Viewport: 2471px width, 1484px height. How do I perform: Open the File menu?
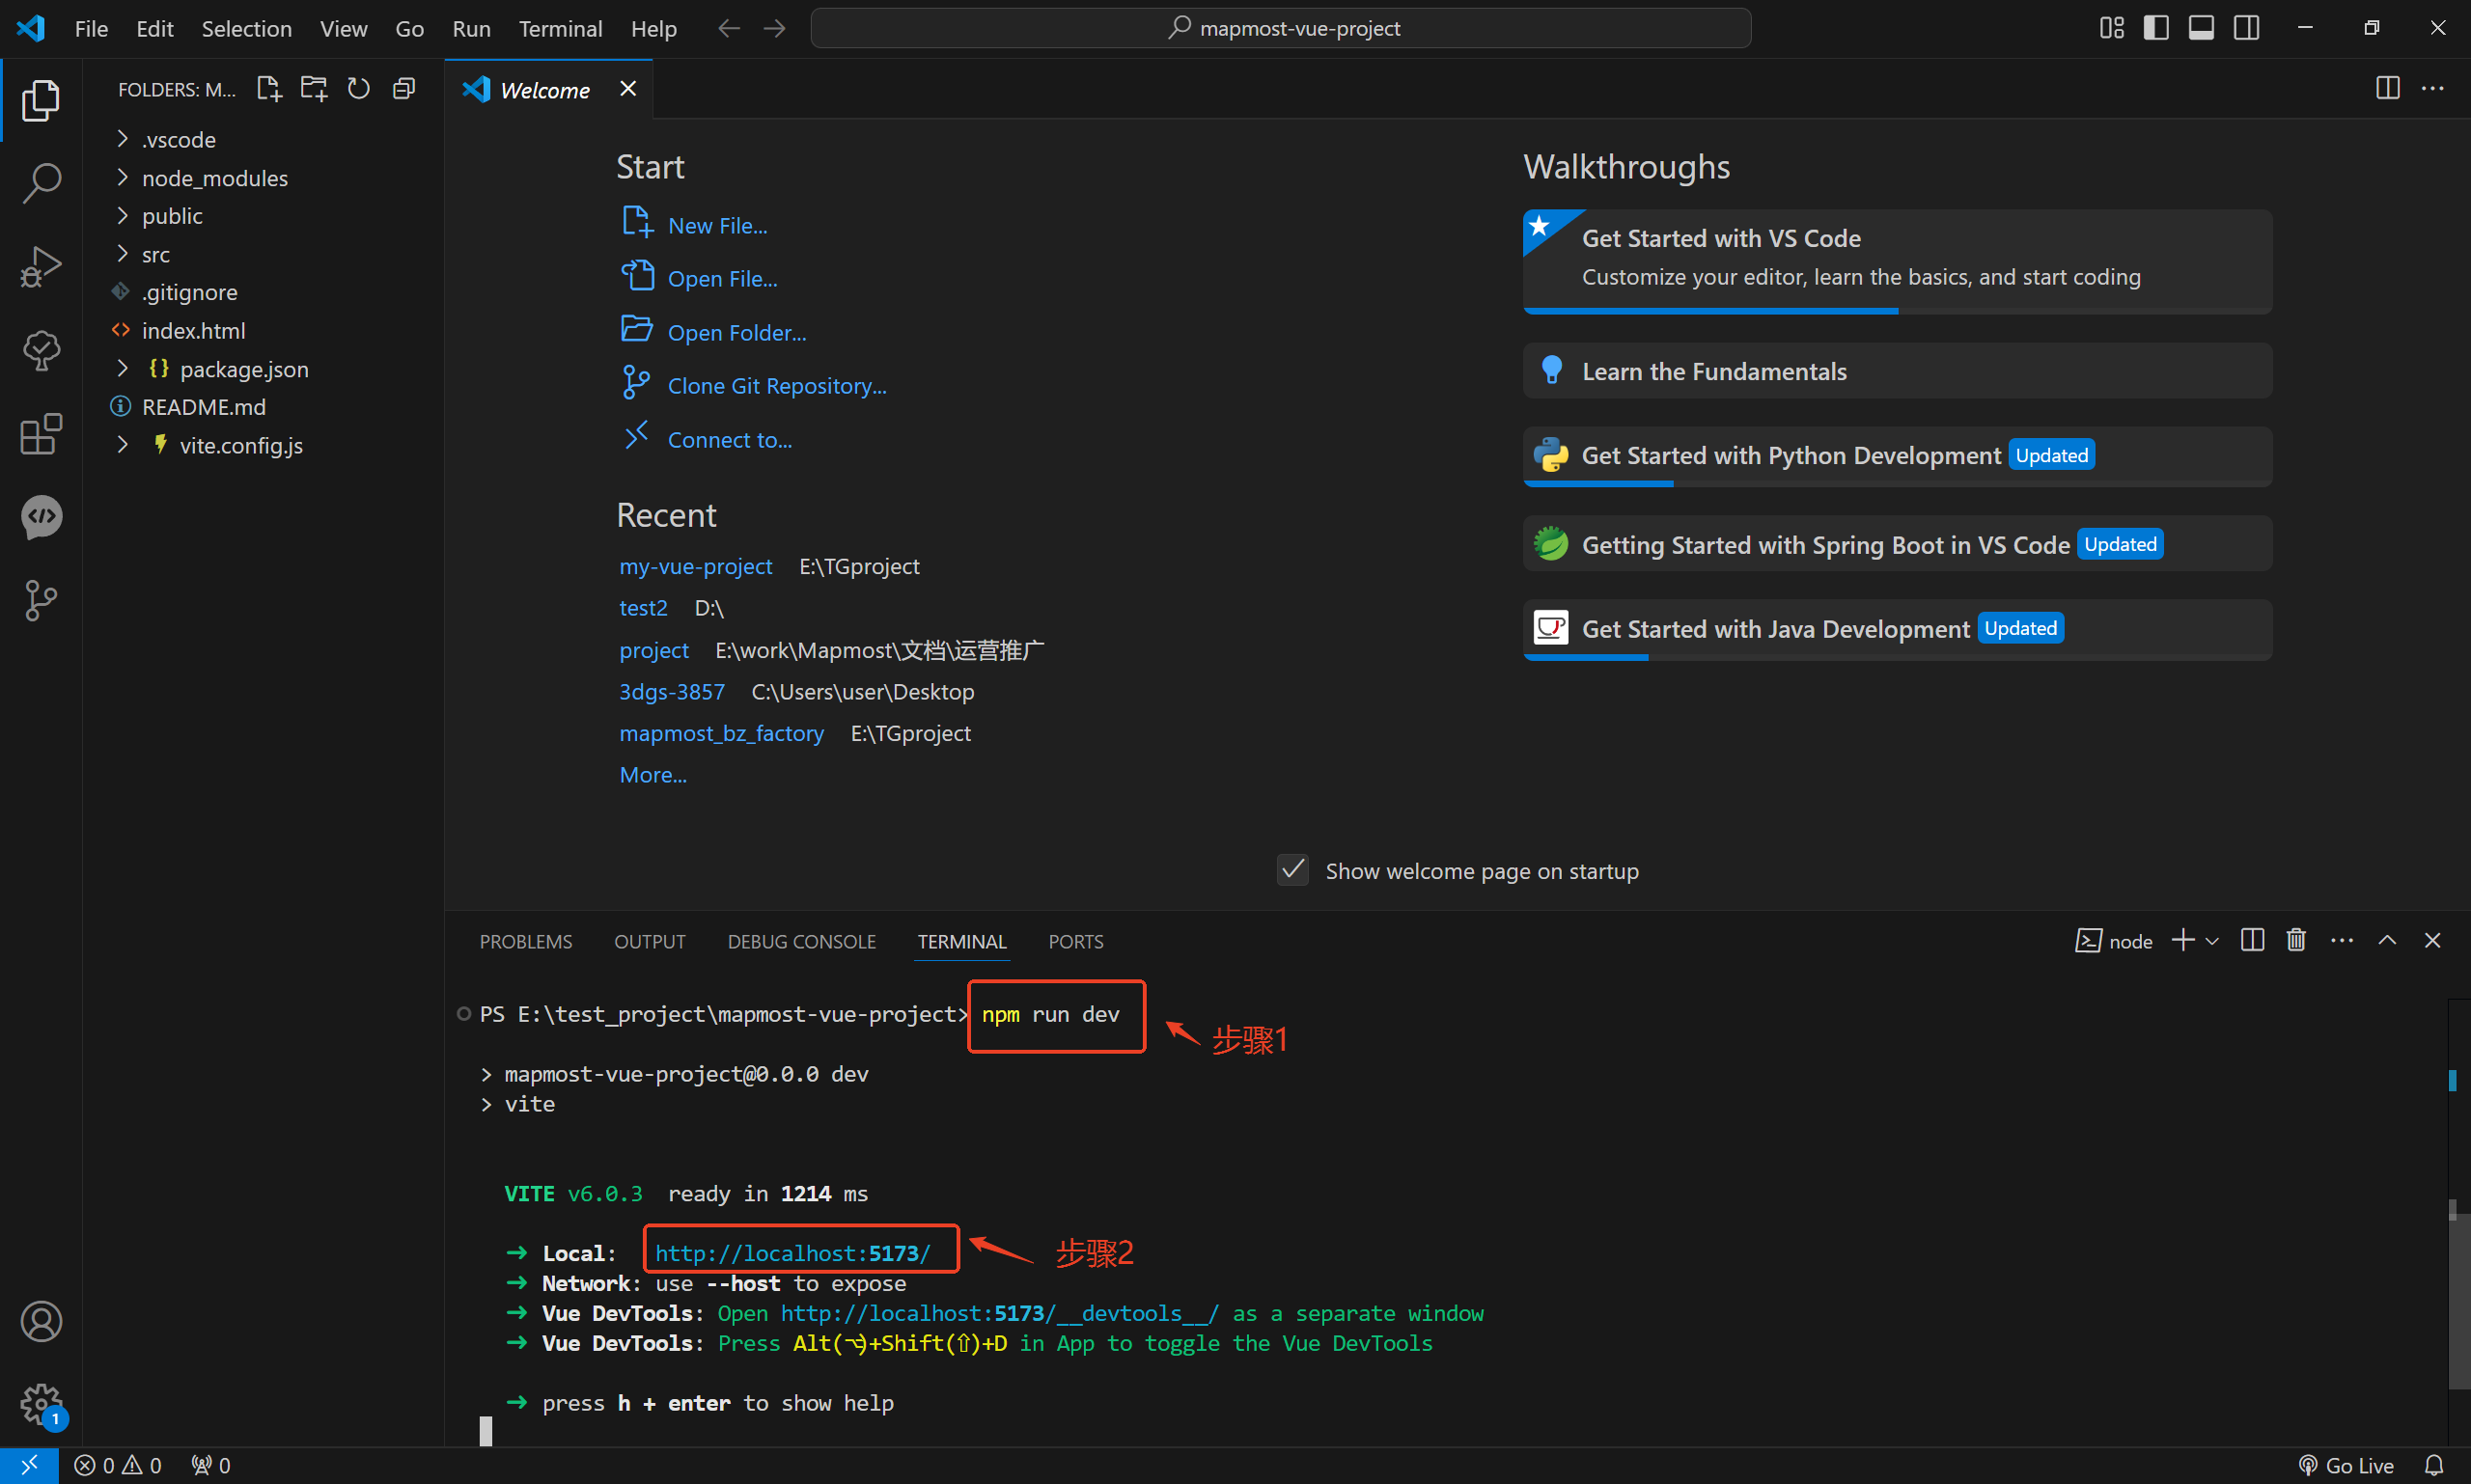pos(91,28)
